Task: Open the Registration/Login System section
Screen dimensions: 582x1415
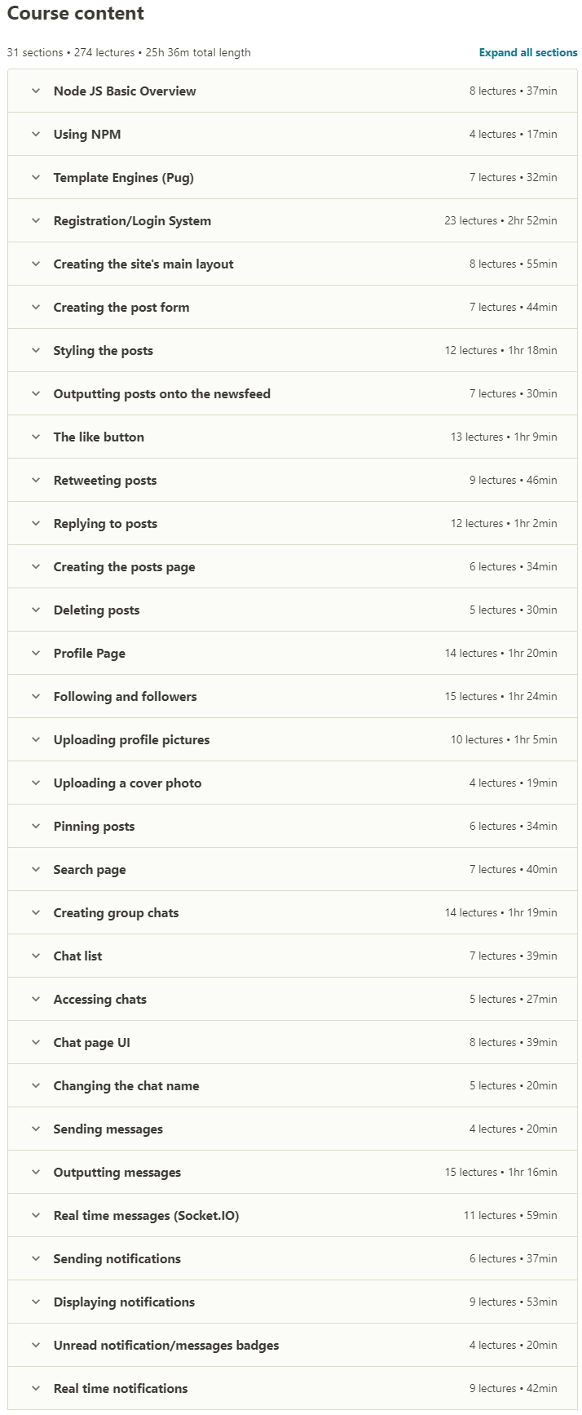Action: pyautogui.click(x=132, y=220)
